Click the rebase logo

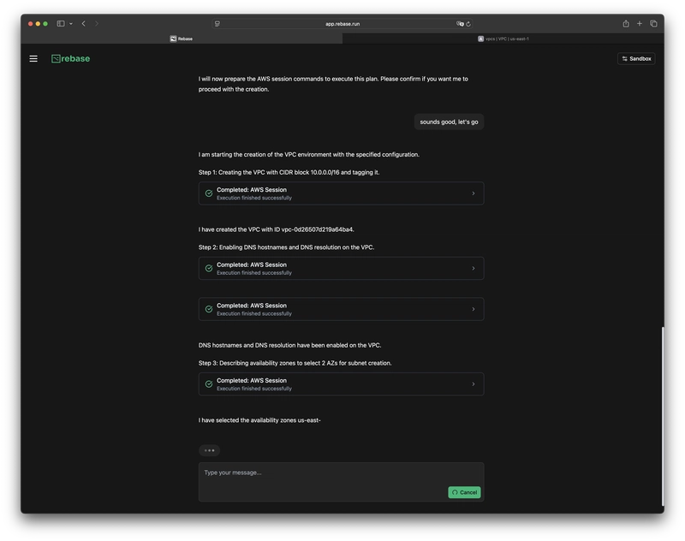point(70,58)
